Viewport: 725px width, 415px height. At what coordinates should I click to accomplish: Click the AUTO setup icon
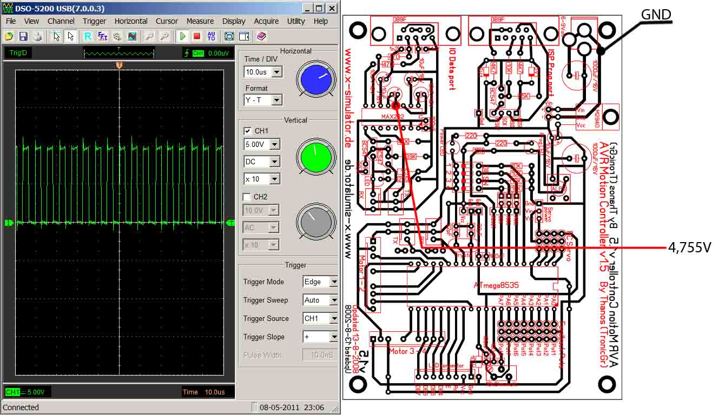[x=212, y=36]
